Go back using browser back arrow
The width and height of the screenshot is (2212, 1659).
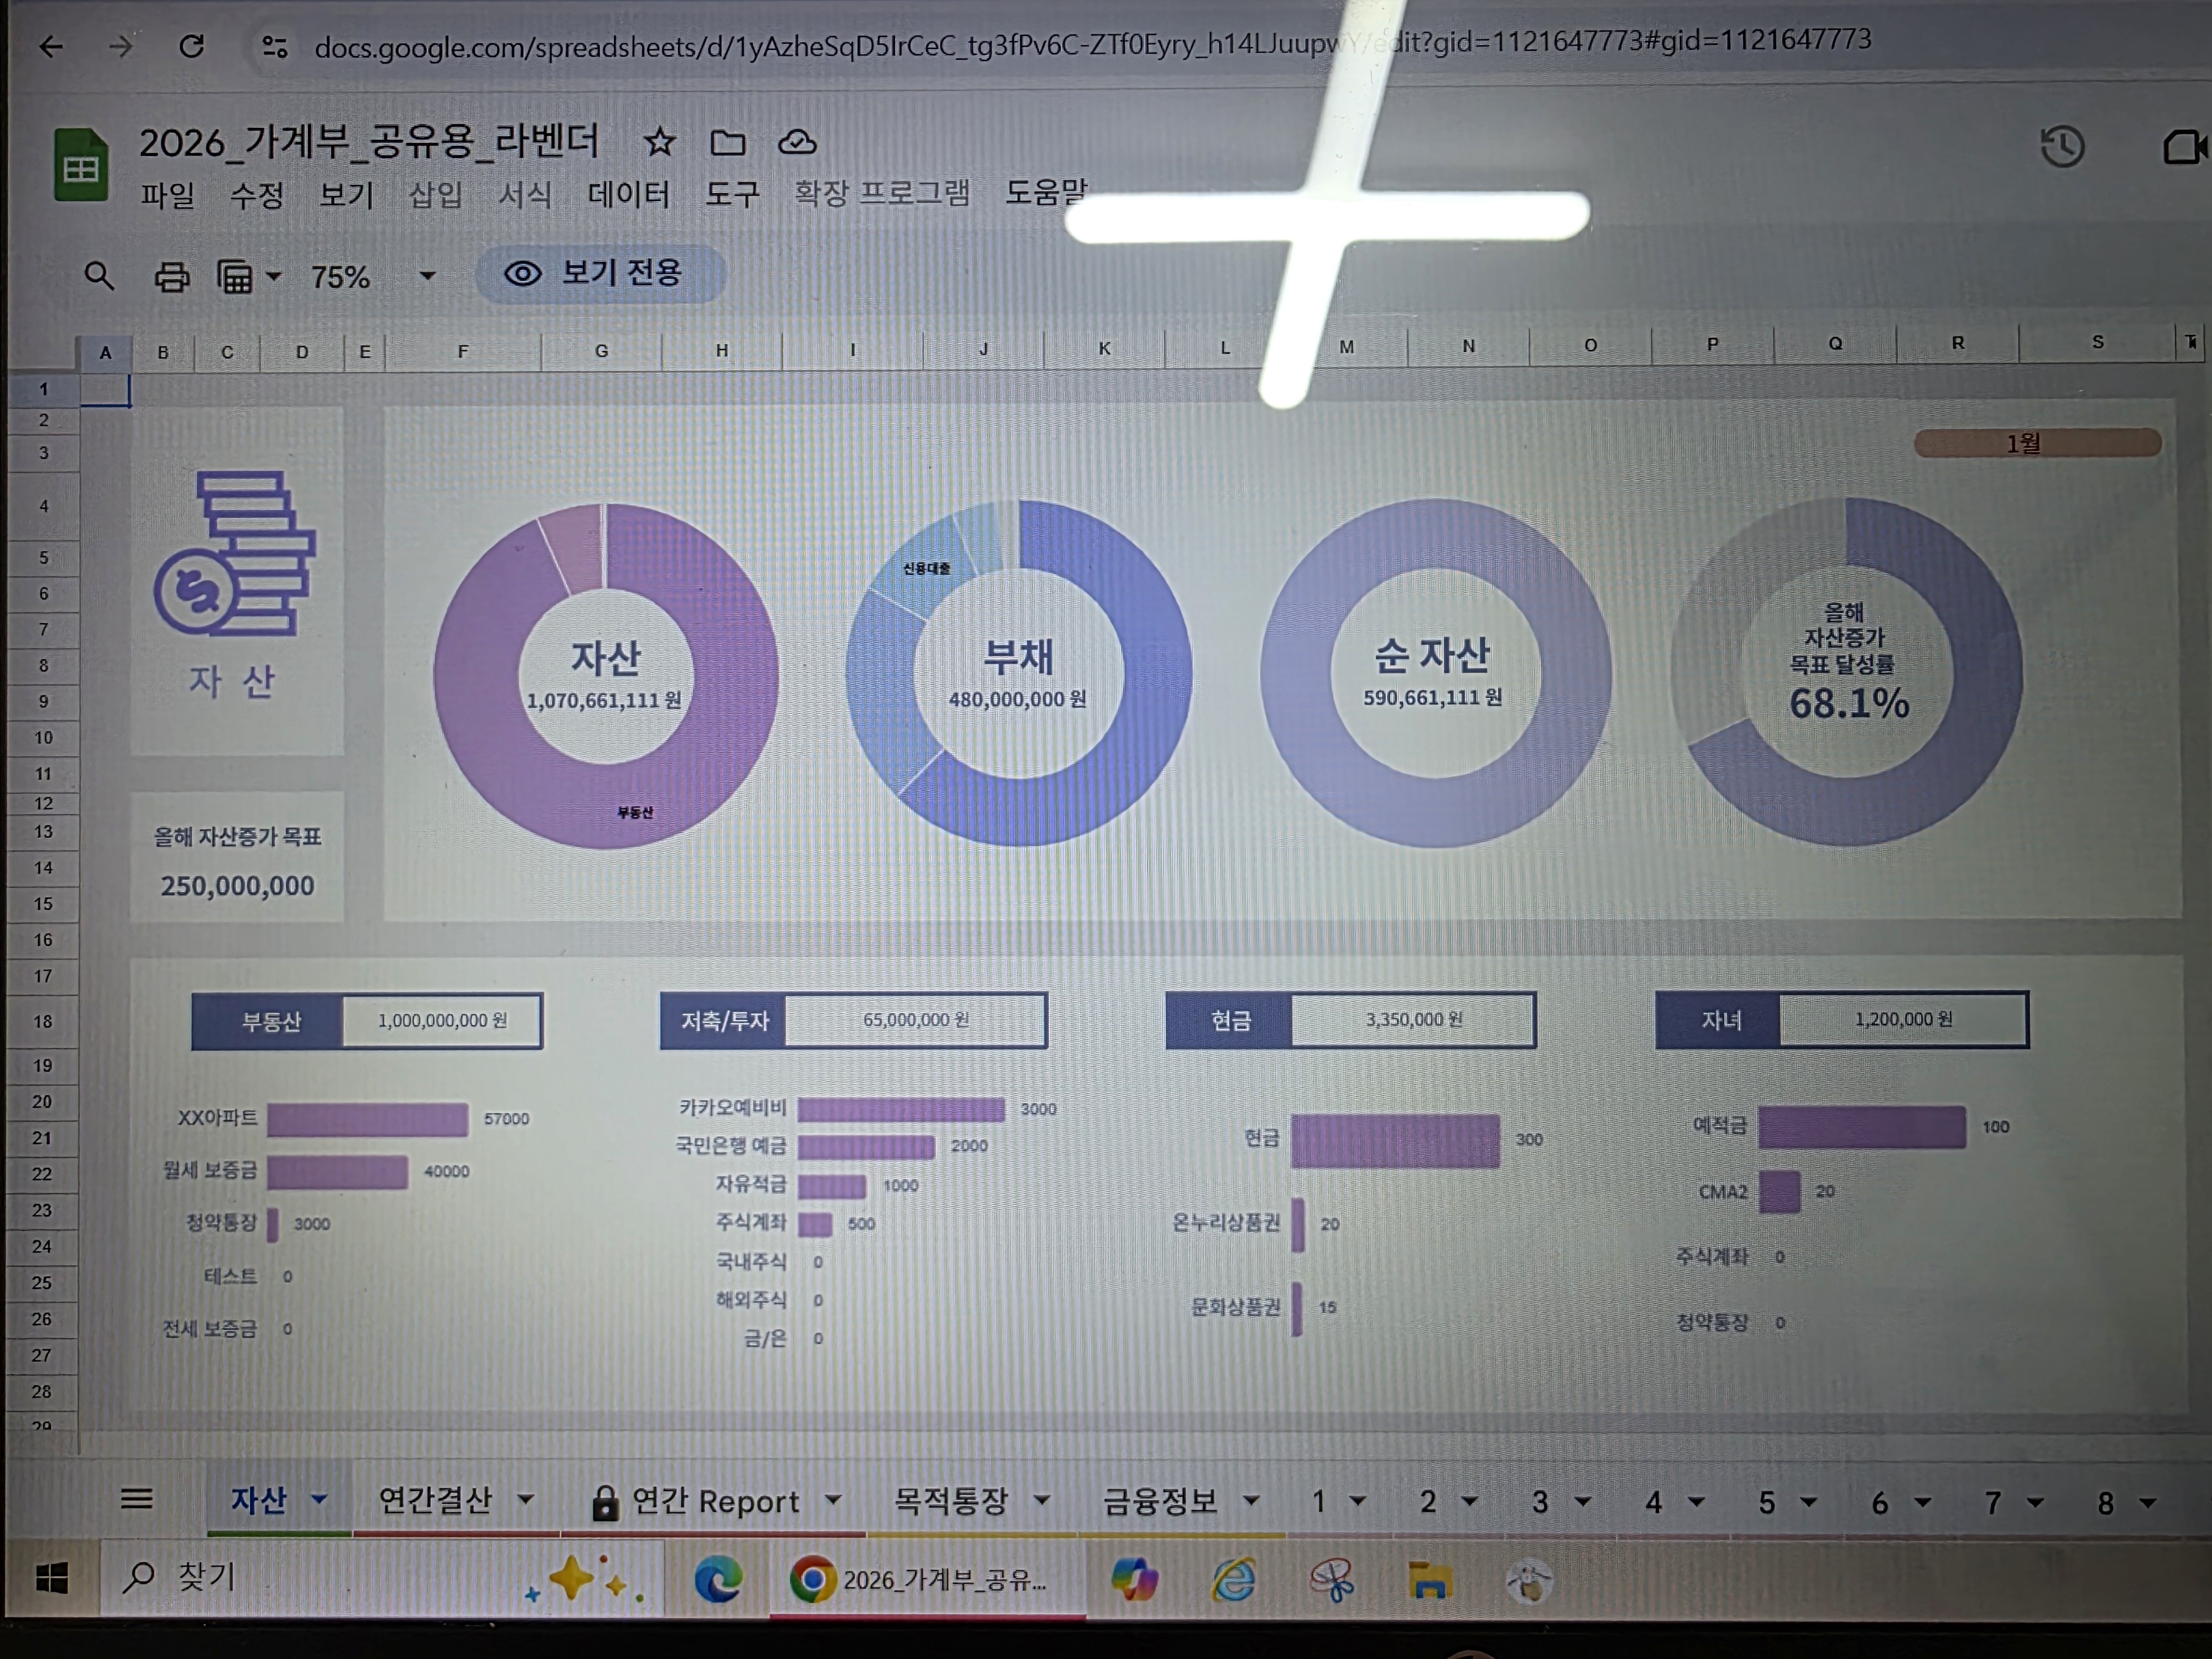coord(51,46)
